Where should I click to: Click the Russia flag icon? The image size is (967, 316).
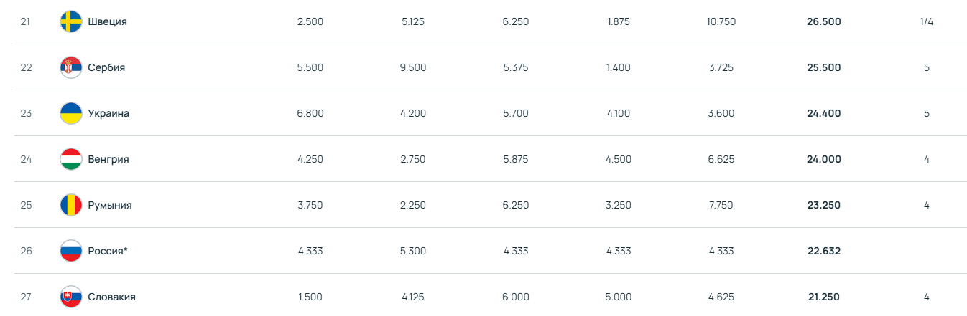click(x=71, y=251)
